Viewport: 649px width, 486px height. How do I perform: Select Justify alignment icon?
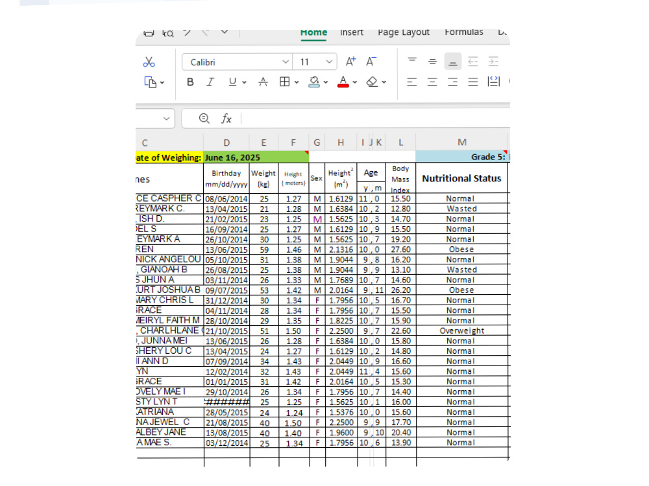[x=473, y=82]
